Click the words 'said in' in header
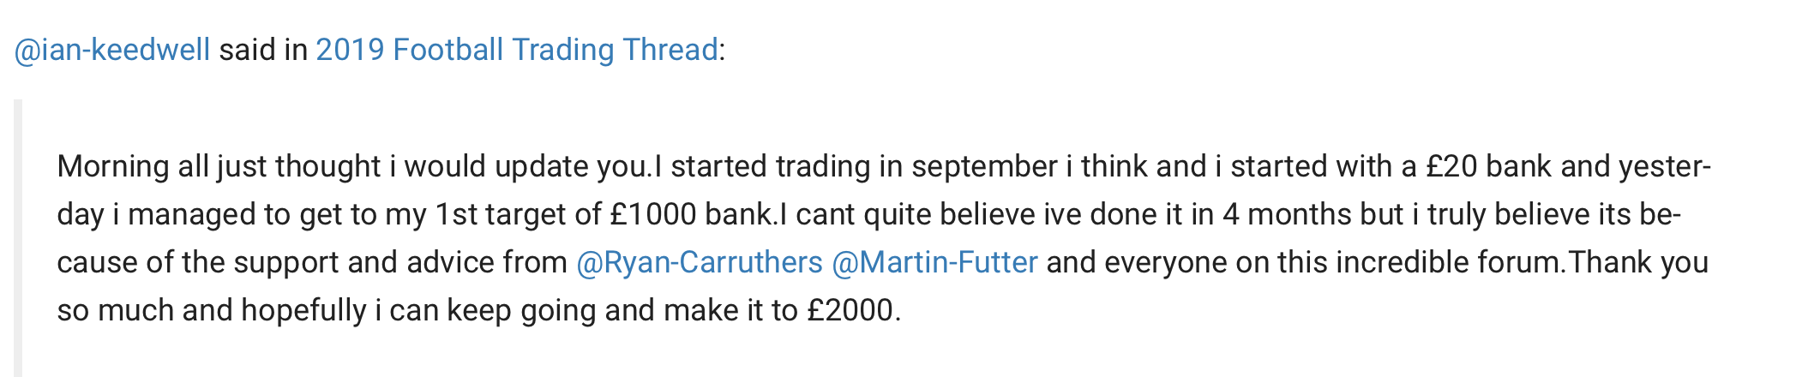 point(263,50)
